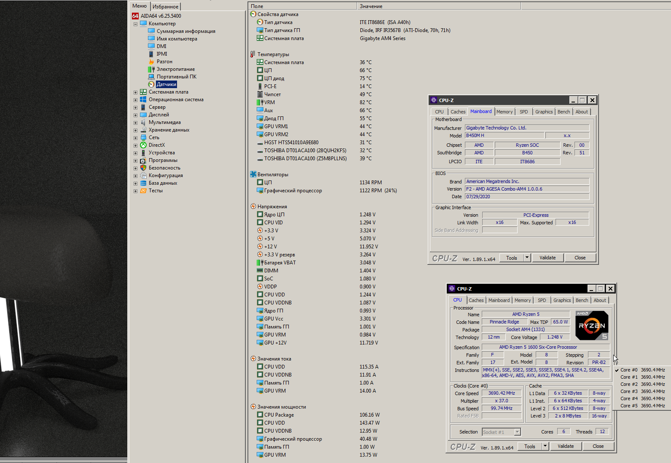
Task: Click the Fans (Вентиляторы) section icon
Action: click(253, 175)
